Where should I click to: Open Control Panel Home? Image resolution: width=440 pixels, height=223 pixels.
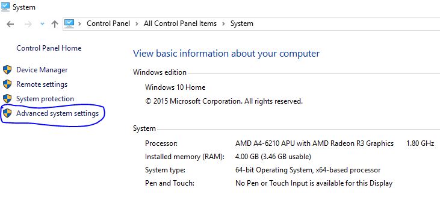(49, 48)
